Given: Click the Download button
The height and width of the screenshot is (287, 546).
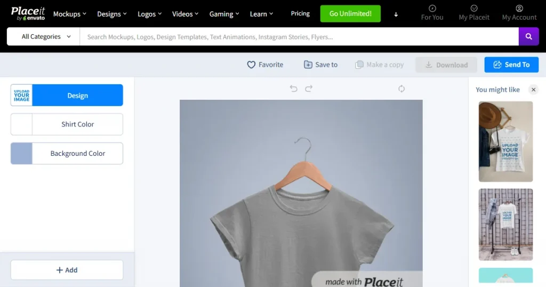Looking at the screenshot, I should coord(446,65).
